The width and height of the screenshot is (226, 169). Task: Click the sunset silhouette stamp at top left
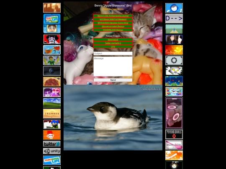point(52,8)
